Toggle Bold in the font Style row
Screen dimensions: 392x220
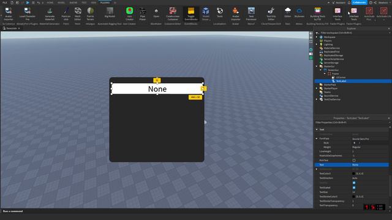354,143
